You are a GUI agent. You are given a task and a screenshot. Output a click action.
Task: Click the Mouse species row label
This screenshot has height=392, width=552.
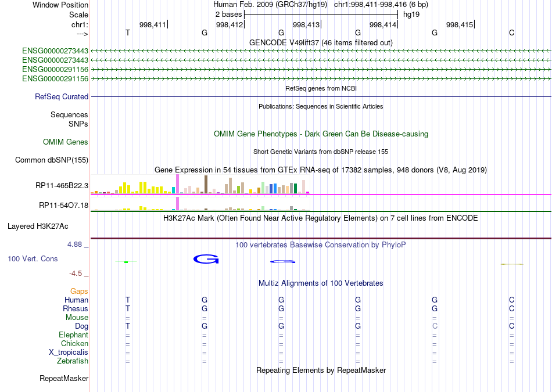(x=77, y=318)
